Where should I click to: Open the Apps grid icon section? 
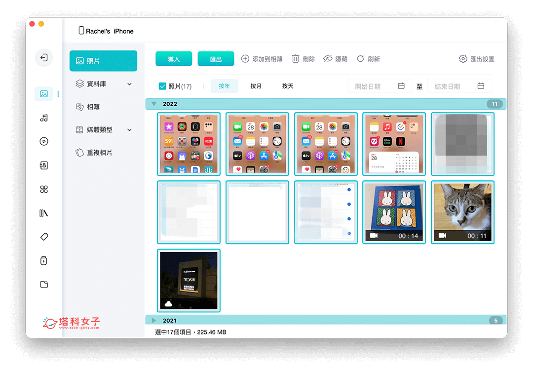(44, 189)
